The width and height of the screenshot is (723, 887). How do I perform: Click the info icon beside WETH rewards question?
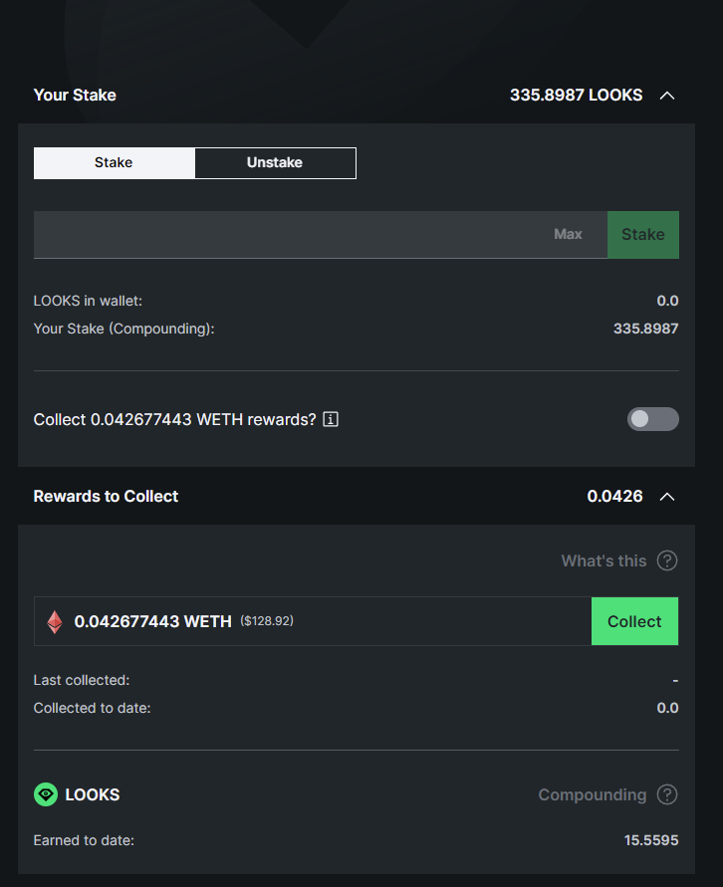pos(331,419)
